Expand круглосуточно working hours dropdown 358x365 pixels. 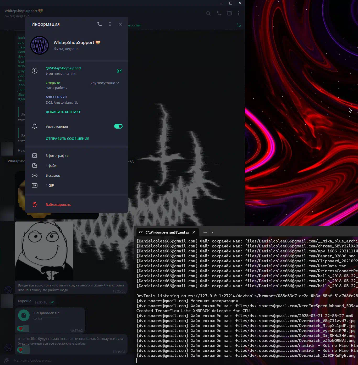[105, 83]
